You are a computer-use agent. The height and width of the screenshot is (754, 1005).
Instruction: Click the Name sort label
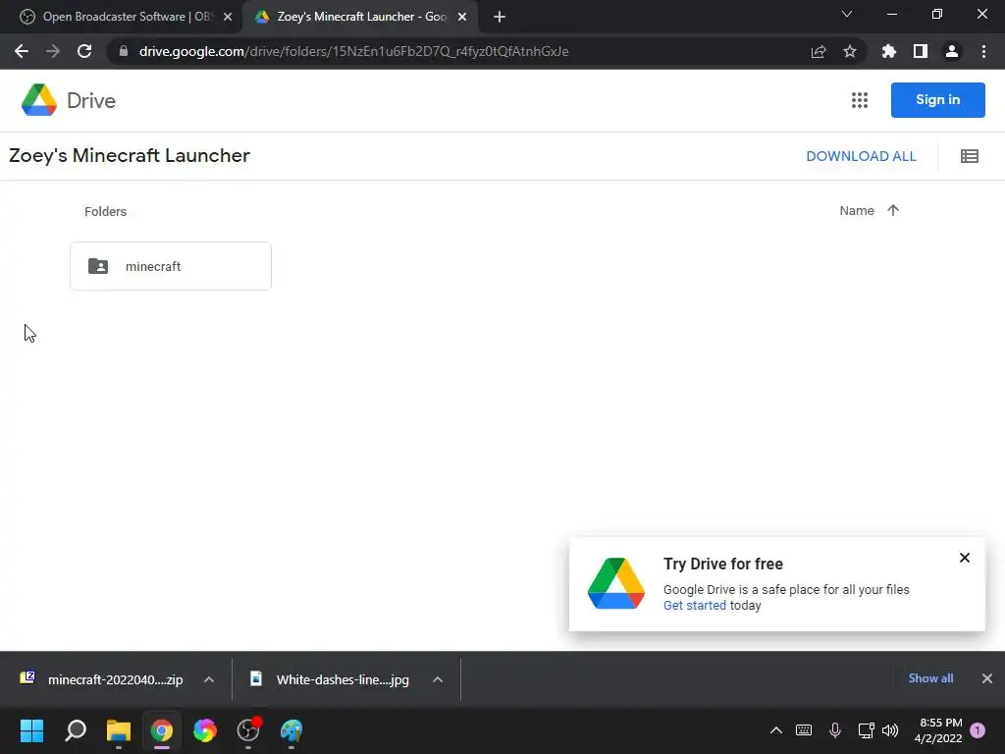pos(856,211)
